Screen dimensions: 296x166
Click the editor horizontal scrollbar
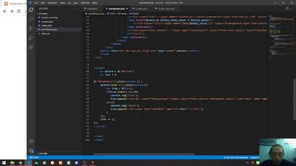144,154
